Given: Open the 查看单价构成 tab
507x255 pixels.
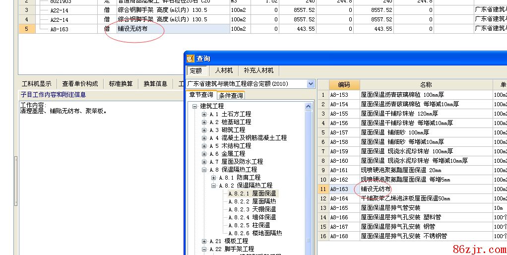Looking at the screenshot, I should (x=80, y=84).
